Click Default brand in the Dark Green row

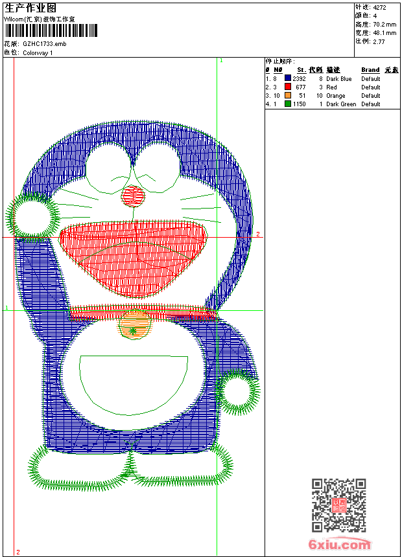click(x=370, y=104)
